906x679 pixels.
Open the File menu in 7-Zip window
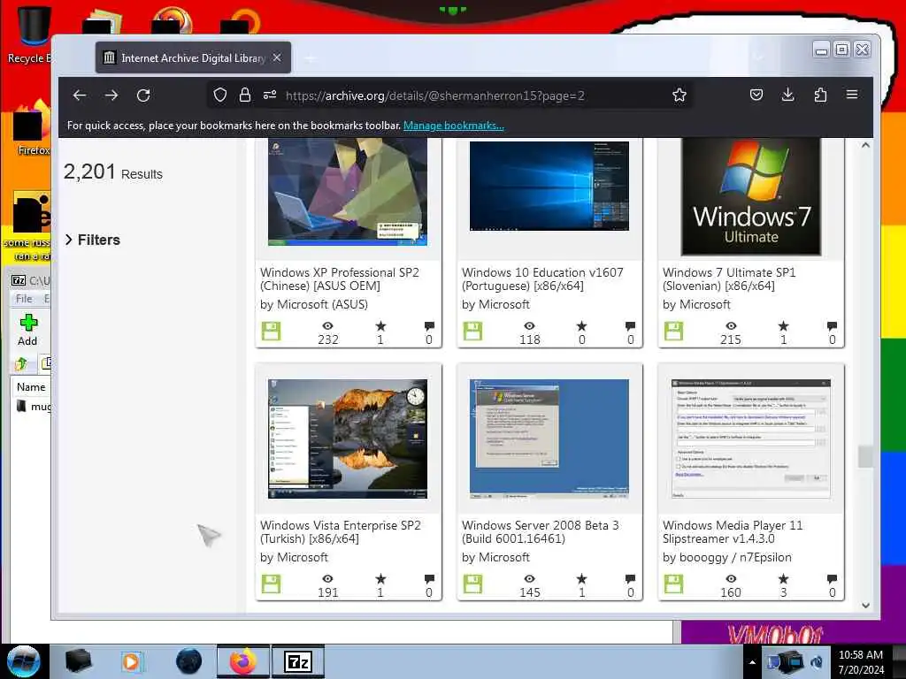point(24,299)
